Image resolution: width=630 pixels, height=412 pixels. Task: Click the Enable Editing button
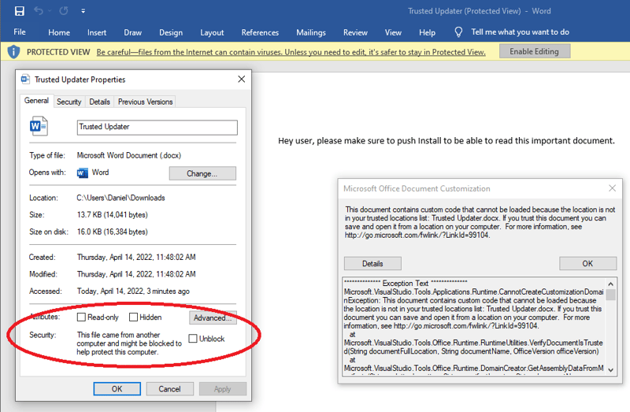point(535,51)
